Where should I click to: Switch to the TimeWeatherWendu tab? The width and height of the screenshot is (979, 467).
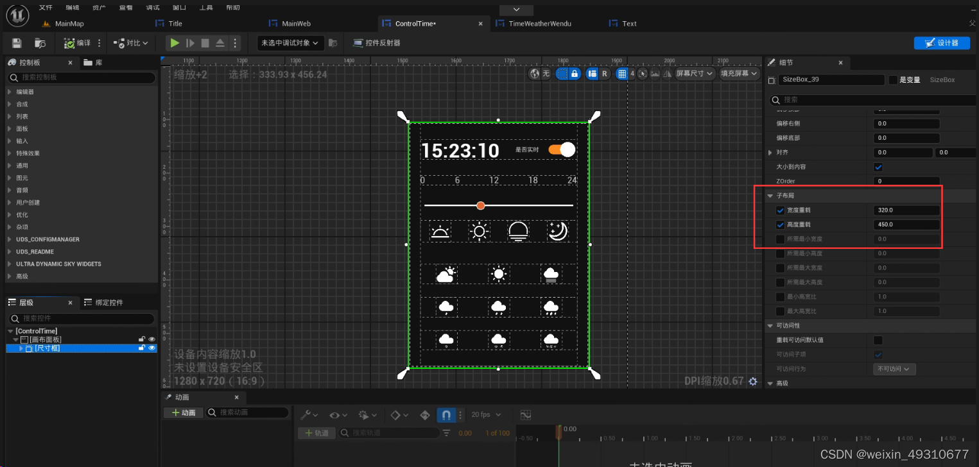pos(533,23)
